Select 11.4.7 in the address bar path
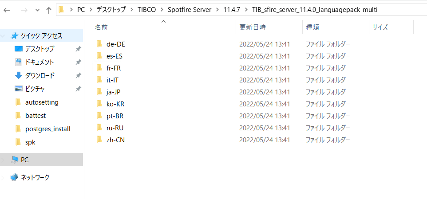Screen dimensions: 427x199 pyautogui.click(x=231, y=10)
